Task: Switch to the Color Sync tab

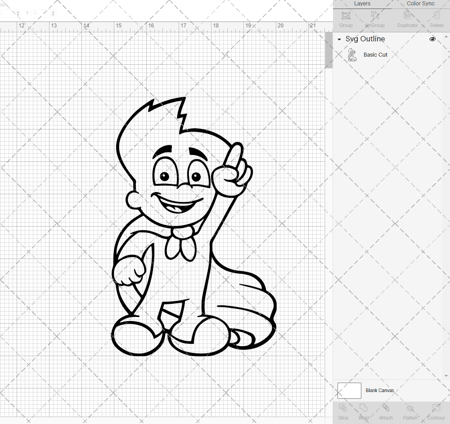Action: click(x=420, y=4)
